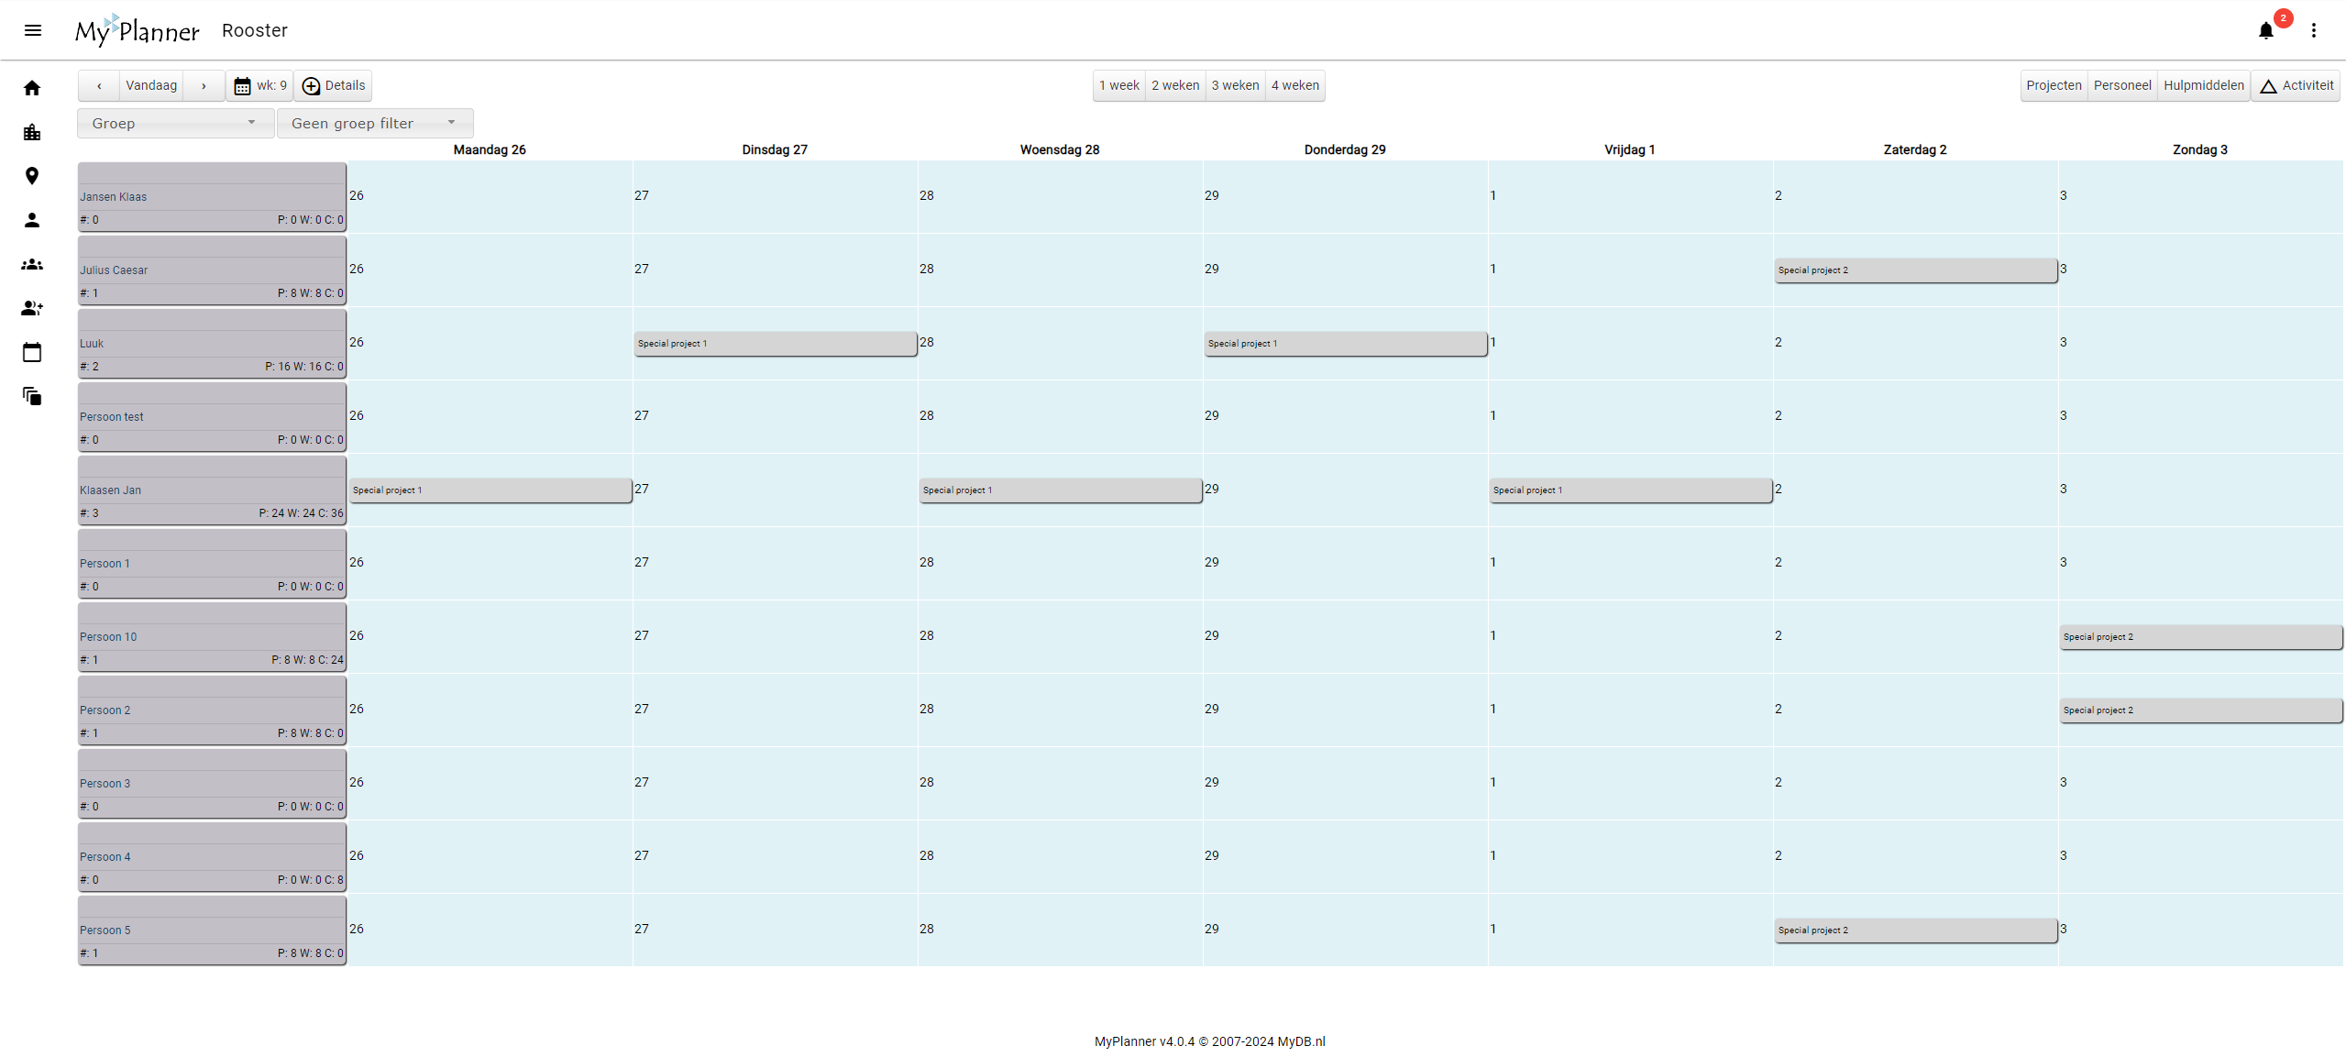This screenshot has width=2346, height=1057.
Task: Open the Groep dropdown
Action: 174,122
